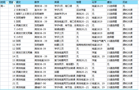Select the 道法 header cell
Viewport: 139px width, 90px height.
coord(114,2)
